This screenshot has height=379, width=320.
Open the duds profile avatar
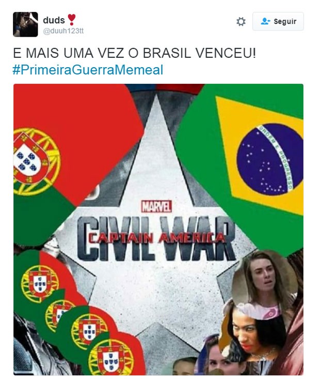25,24
